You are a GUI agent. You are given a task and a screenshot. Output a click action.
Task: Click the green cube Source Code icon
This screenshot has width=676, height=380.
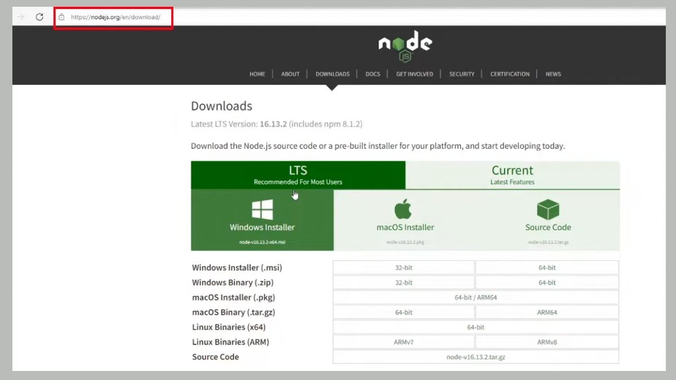pos(548,209)
